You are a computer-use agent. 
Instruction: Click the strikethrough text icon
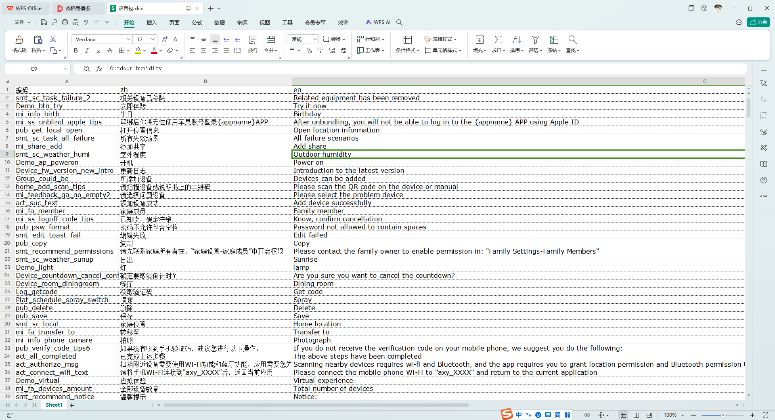point(110,50)
